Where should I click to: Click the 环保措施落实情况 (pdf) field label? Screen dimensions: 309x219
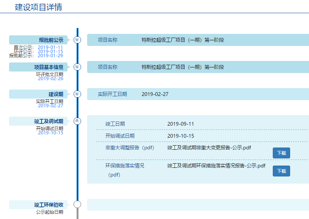pos(125,170)
